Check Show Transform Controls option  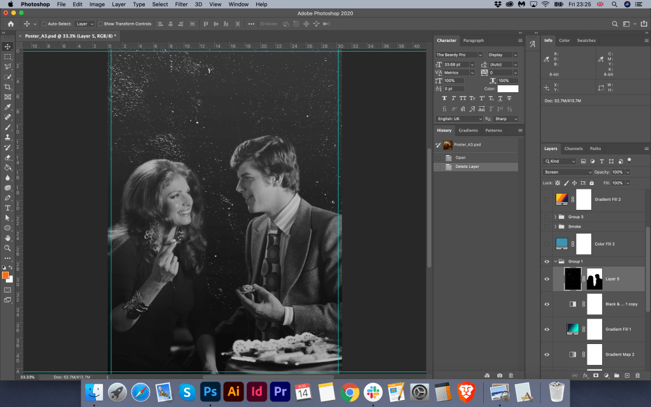click(x=100, y=24)
